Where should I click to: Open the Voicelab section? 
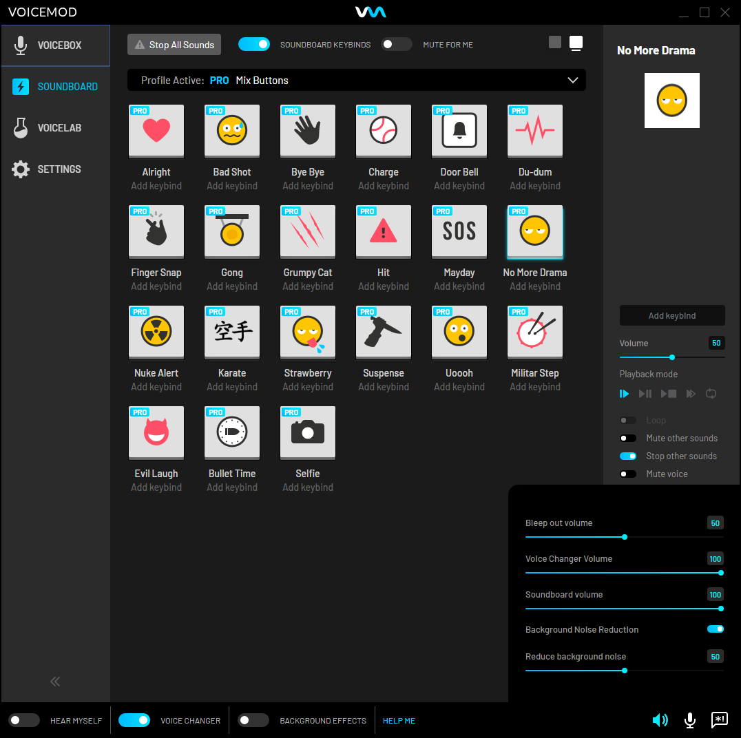tap(55, 128)
